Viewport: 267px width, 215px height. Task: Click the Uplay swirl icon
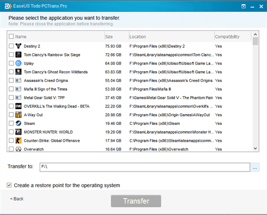[x=18, y=63]
